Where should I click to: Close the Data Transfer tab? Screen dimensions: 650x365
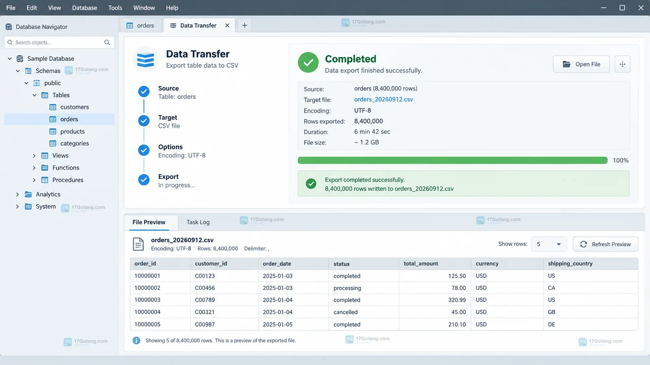pyautogui.click(x=227, y=25)
